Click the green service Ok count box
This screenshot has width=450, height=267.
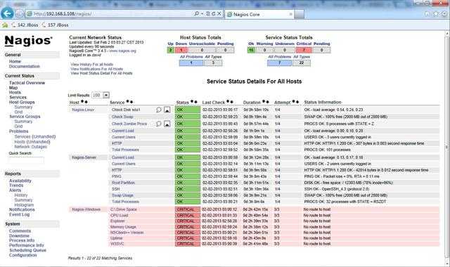pos(251,50)
